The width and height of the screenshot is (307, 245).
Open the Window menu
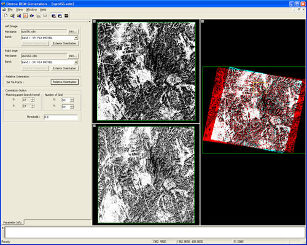tap(31, 10)
